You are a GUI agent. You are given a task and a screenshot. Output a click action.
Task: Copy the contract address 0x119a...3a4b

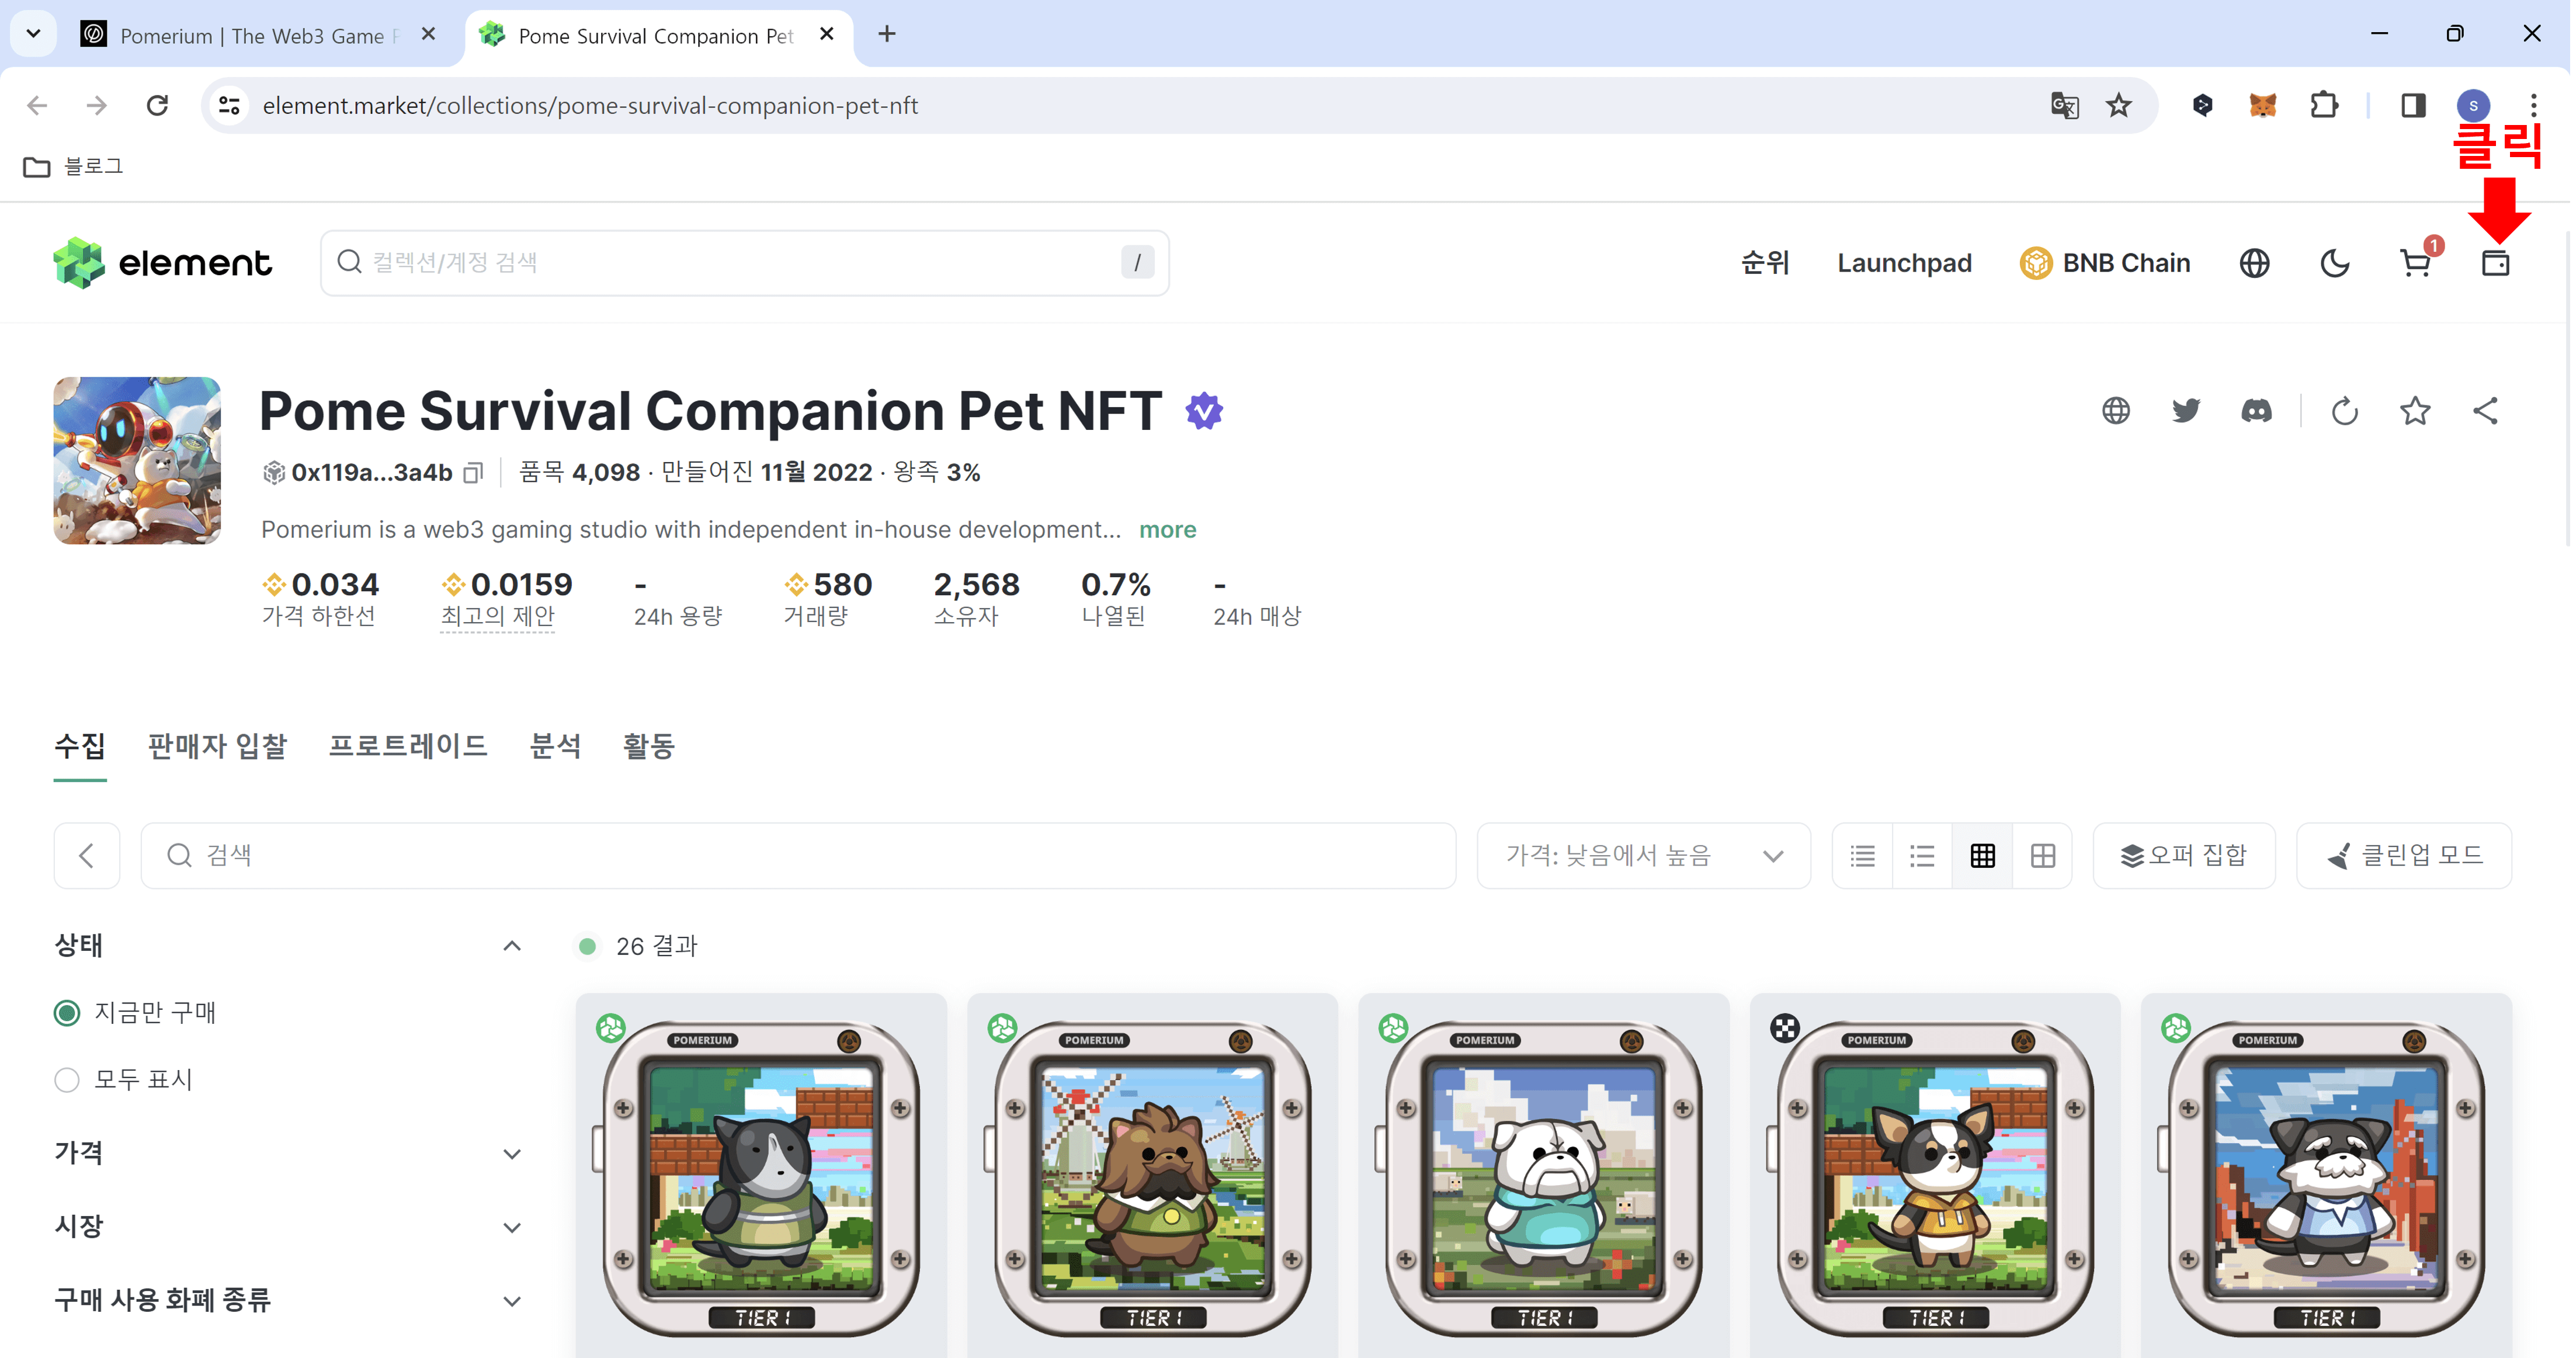pos(473,472)
